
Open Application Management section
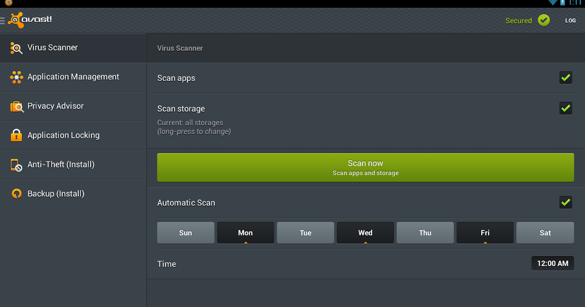(x=73, y=77)
